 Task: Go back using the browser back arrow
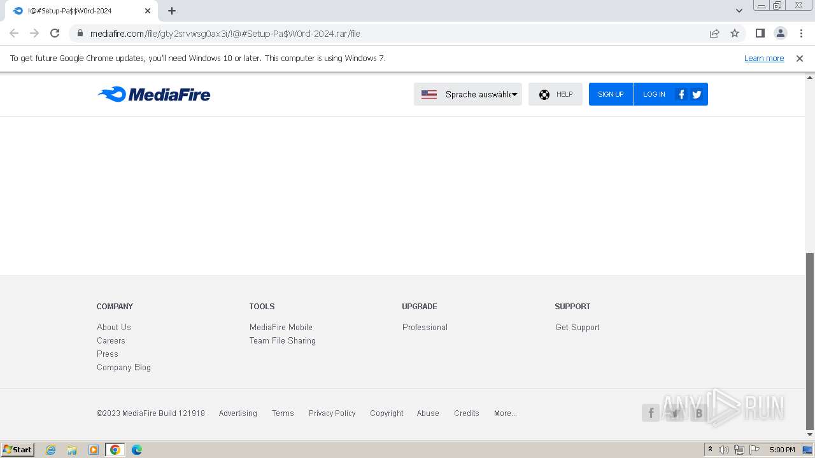pyautogui.click(x=14, y=33)
